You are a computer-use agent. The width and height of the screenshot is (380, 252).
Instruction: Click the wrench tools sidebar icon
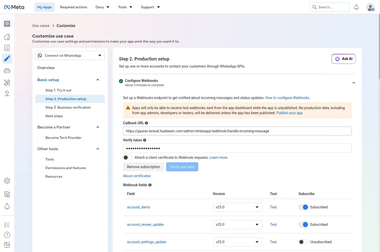(x=7, y=83)
